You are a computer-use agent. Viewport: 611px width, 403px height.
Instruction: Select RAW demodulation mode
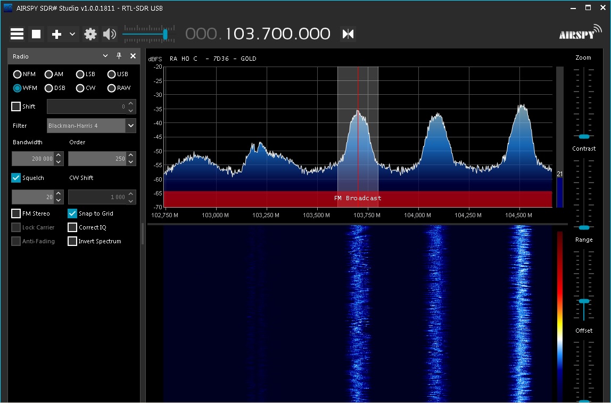pos(119,88)
